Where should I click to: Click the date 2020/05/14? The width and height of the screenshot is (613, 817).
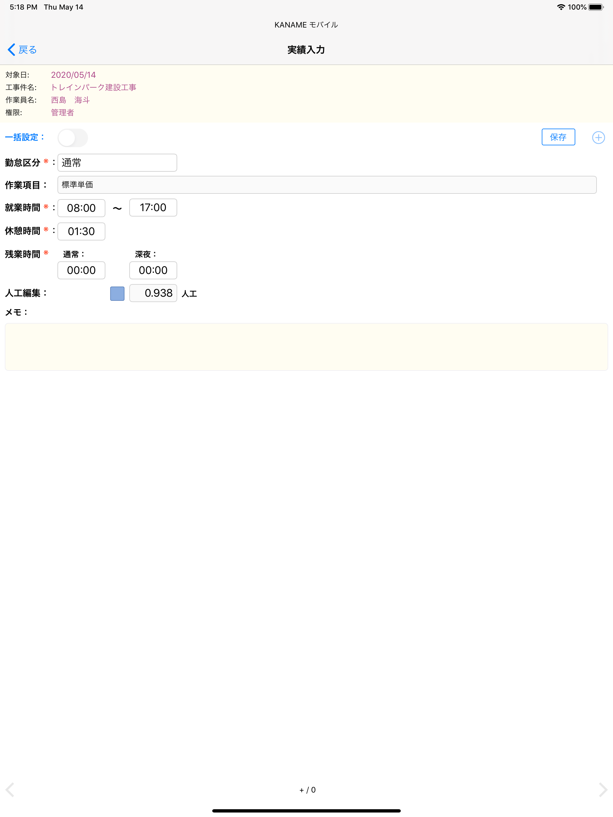[x=73, y=75]
